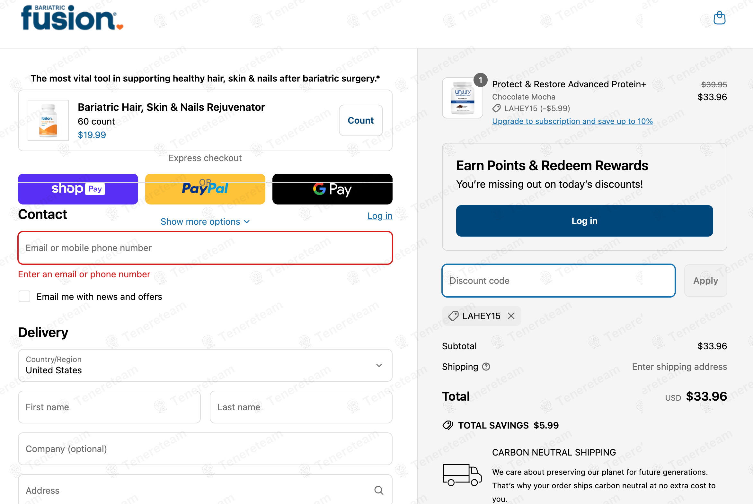This screenshot has width=753, height=504.
Task: Pay with Shop Pay
Action: point(78,189)
